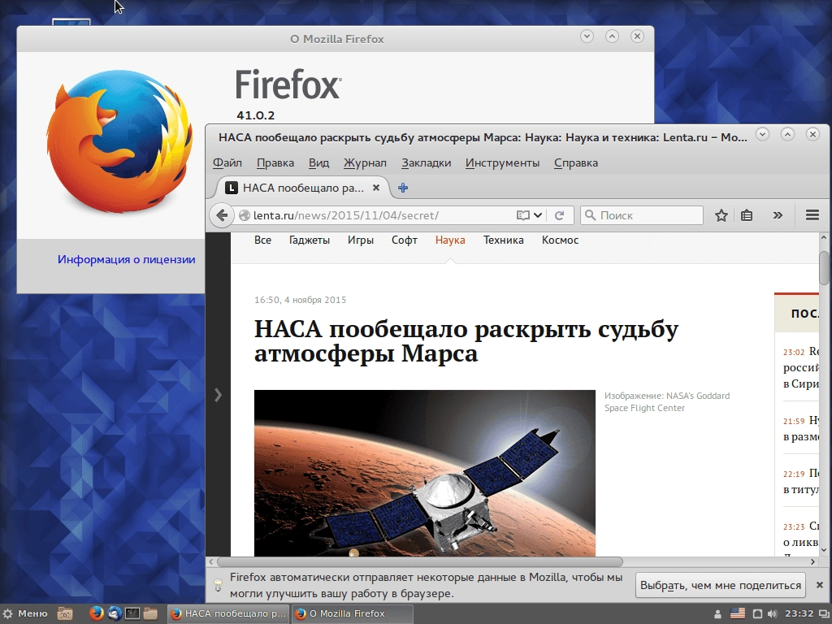
Task: Click the user icon in system tray
Action: pos(717,614)
